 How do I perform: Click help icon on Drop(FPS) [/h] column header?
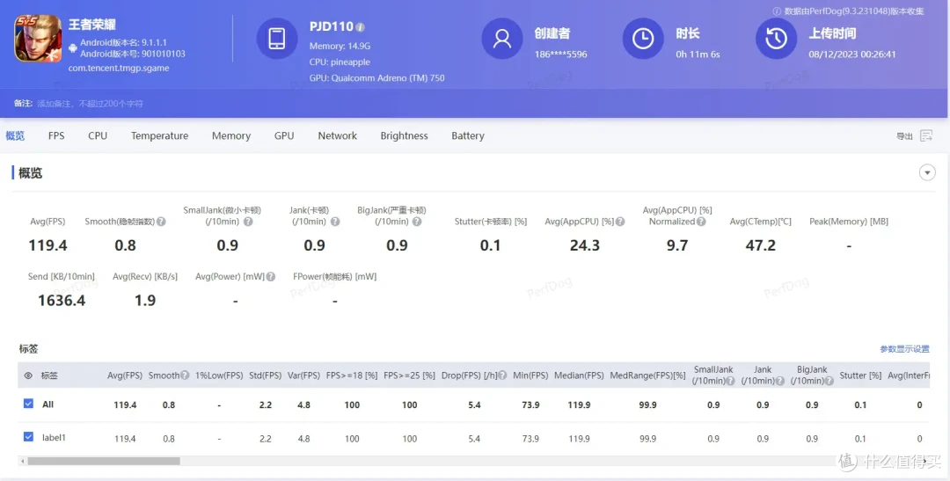click(502, 375)
